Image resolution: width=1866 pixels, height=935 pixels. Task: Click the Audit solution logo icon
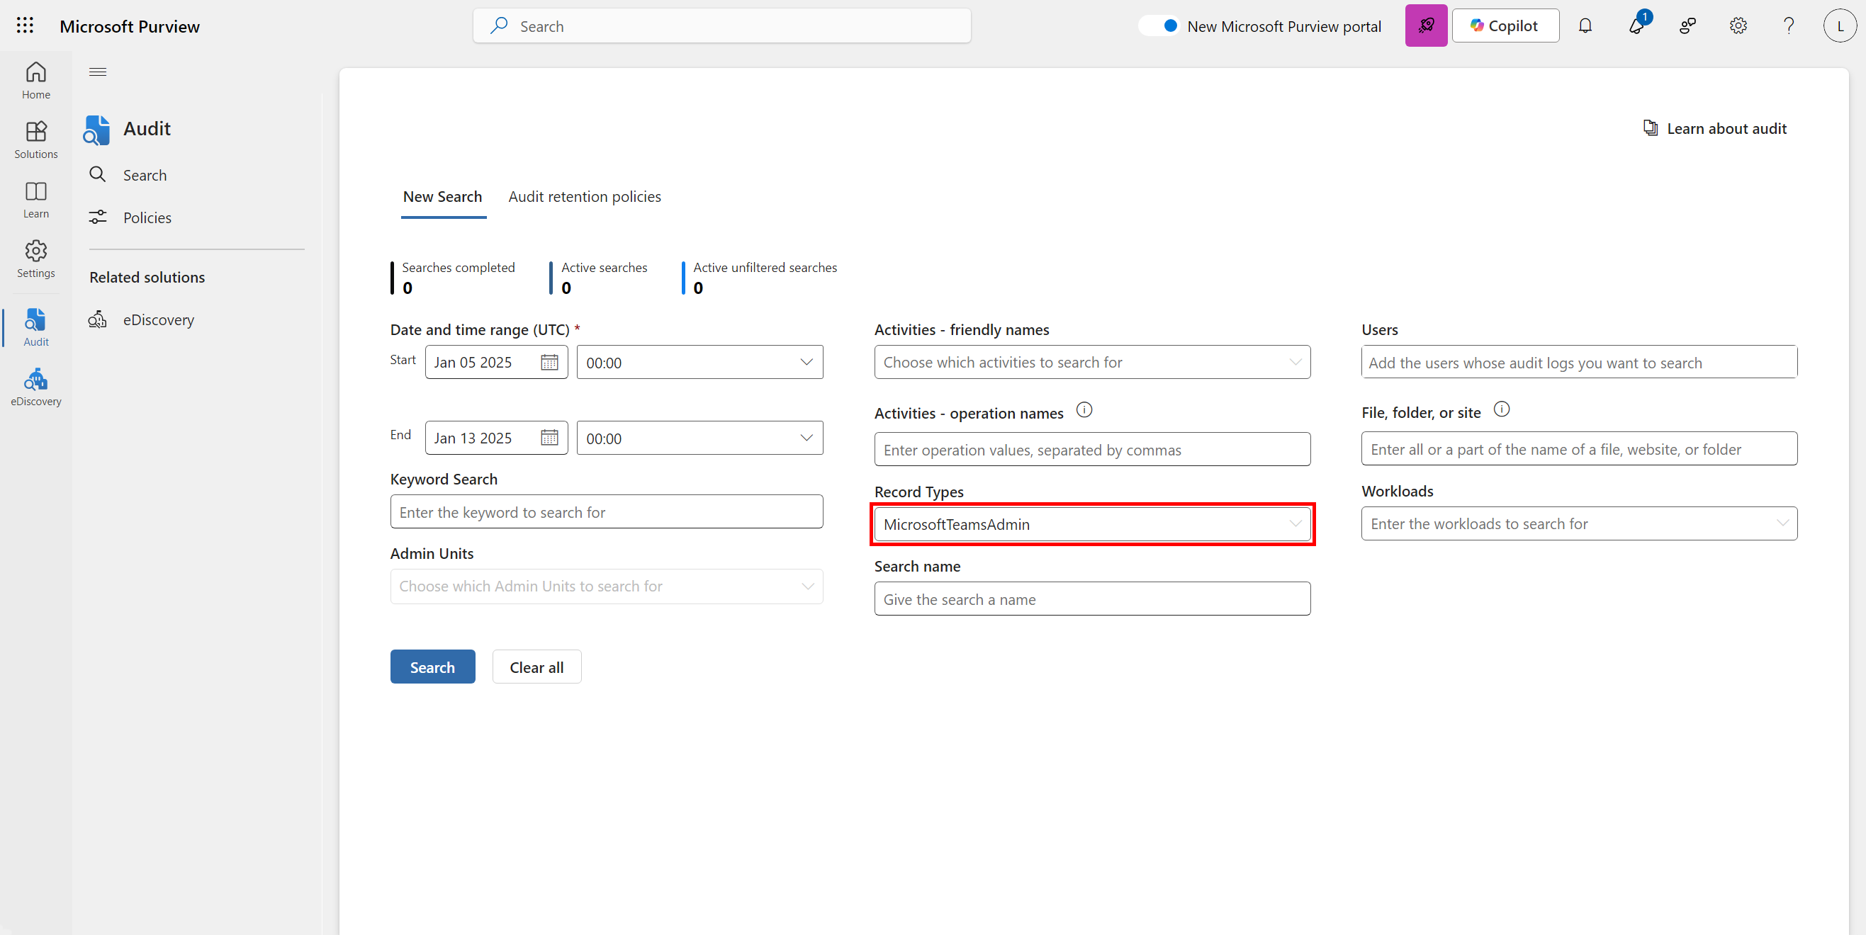[97, 130]
